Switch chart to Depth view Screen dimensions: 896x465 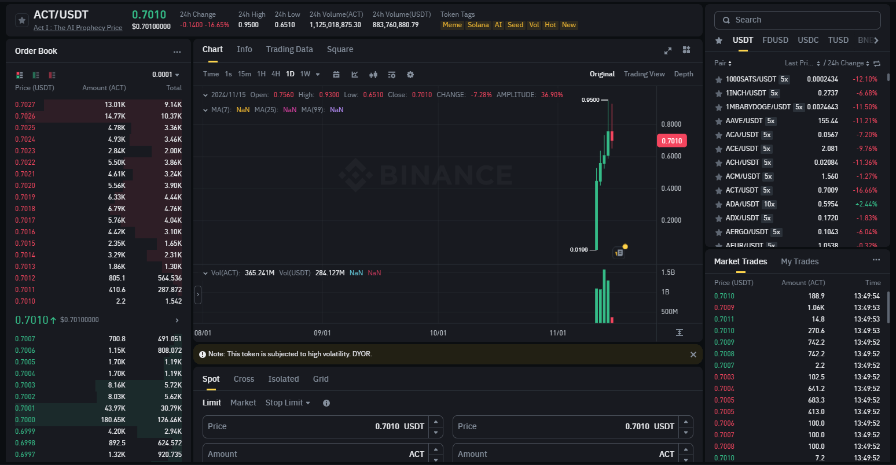pos(684,74)
